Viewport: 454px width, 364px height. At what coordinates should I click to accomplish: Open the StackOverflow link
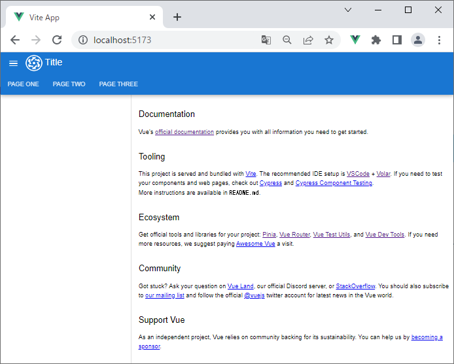(356, 286)
